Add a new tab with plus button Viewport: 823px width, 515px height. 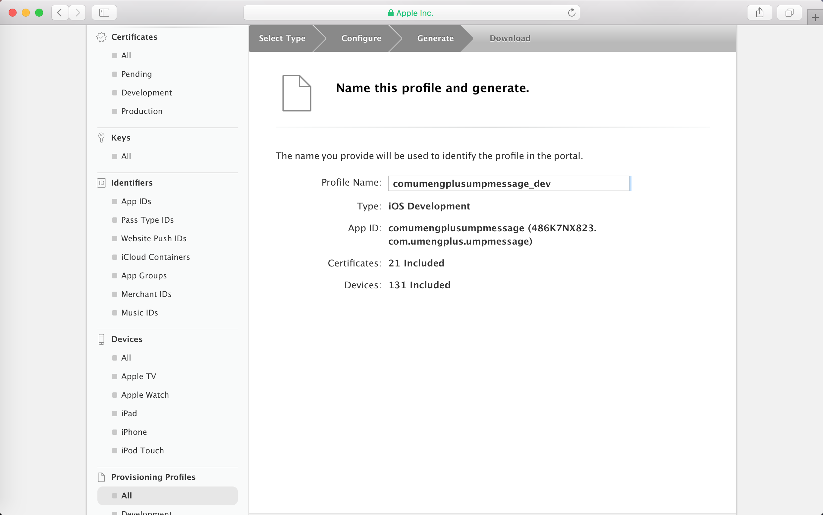[x=815, y=17]
